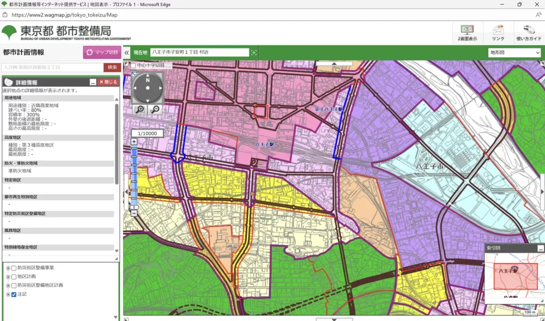Check the 地区計画 layer checkbox
The image size is (545, 321).
tap(14, 277)
